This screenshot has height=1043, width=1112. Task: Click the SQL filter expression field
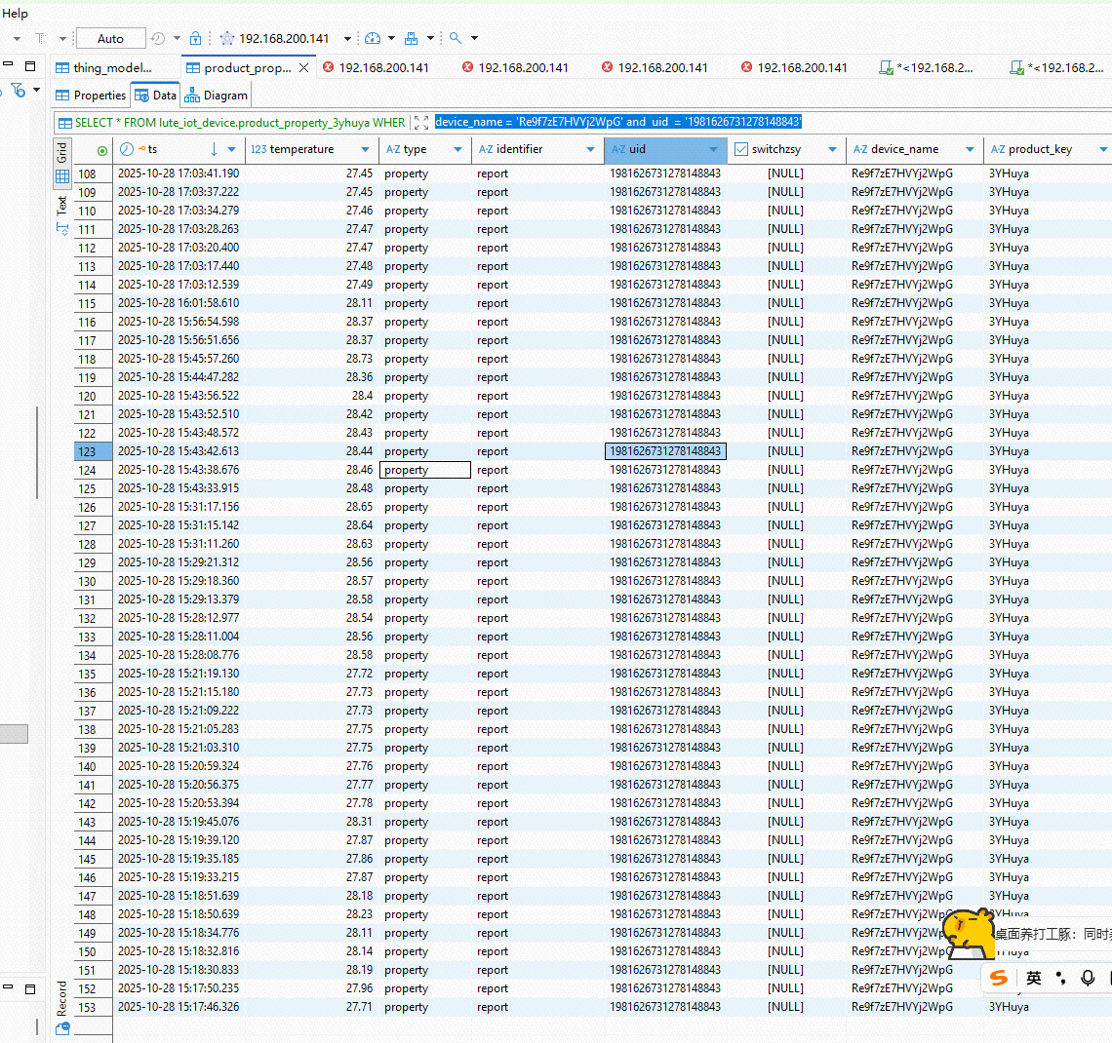pyautogui.click(x=617, y=123)
